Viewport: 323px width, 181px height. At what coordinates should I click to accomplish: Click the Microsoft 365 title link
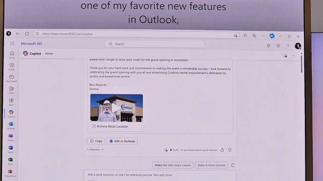click(x=31, y=44)
